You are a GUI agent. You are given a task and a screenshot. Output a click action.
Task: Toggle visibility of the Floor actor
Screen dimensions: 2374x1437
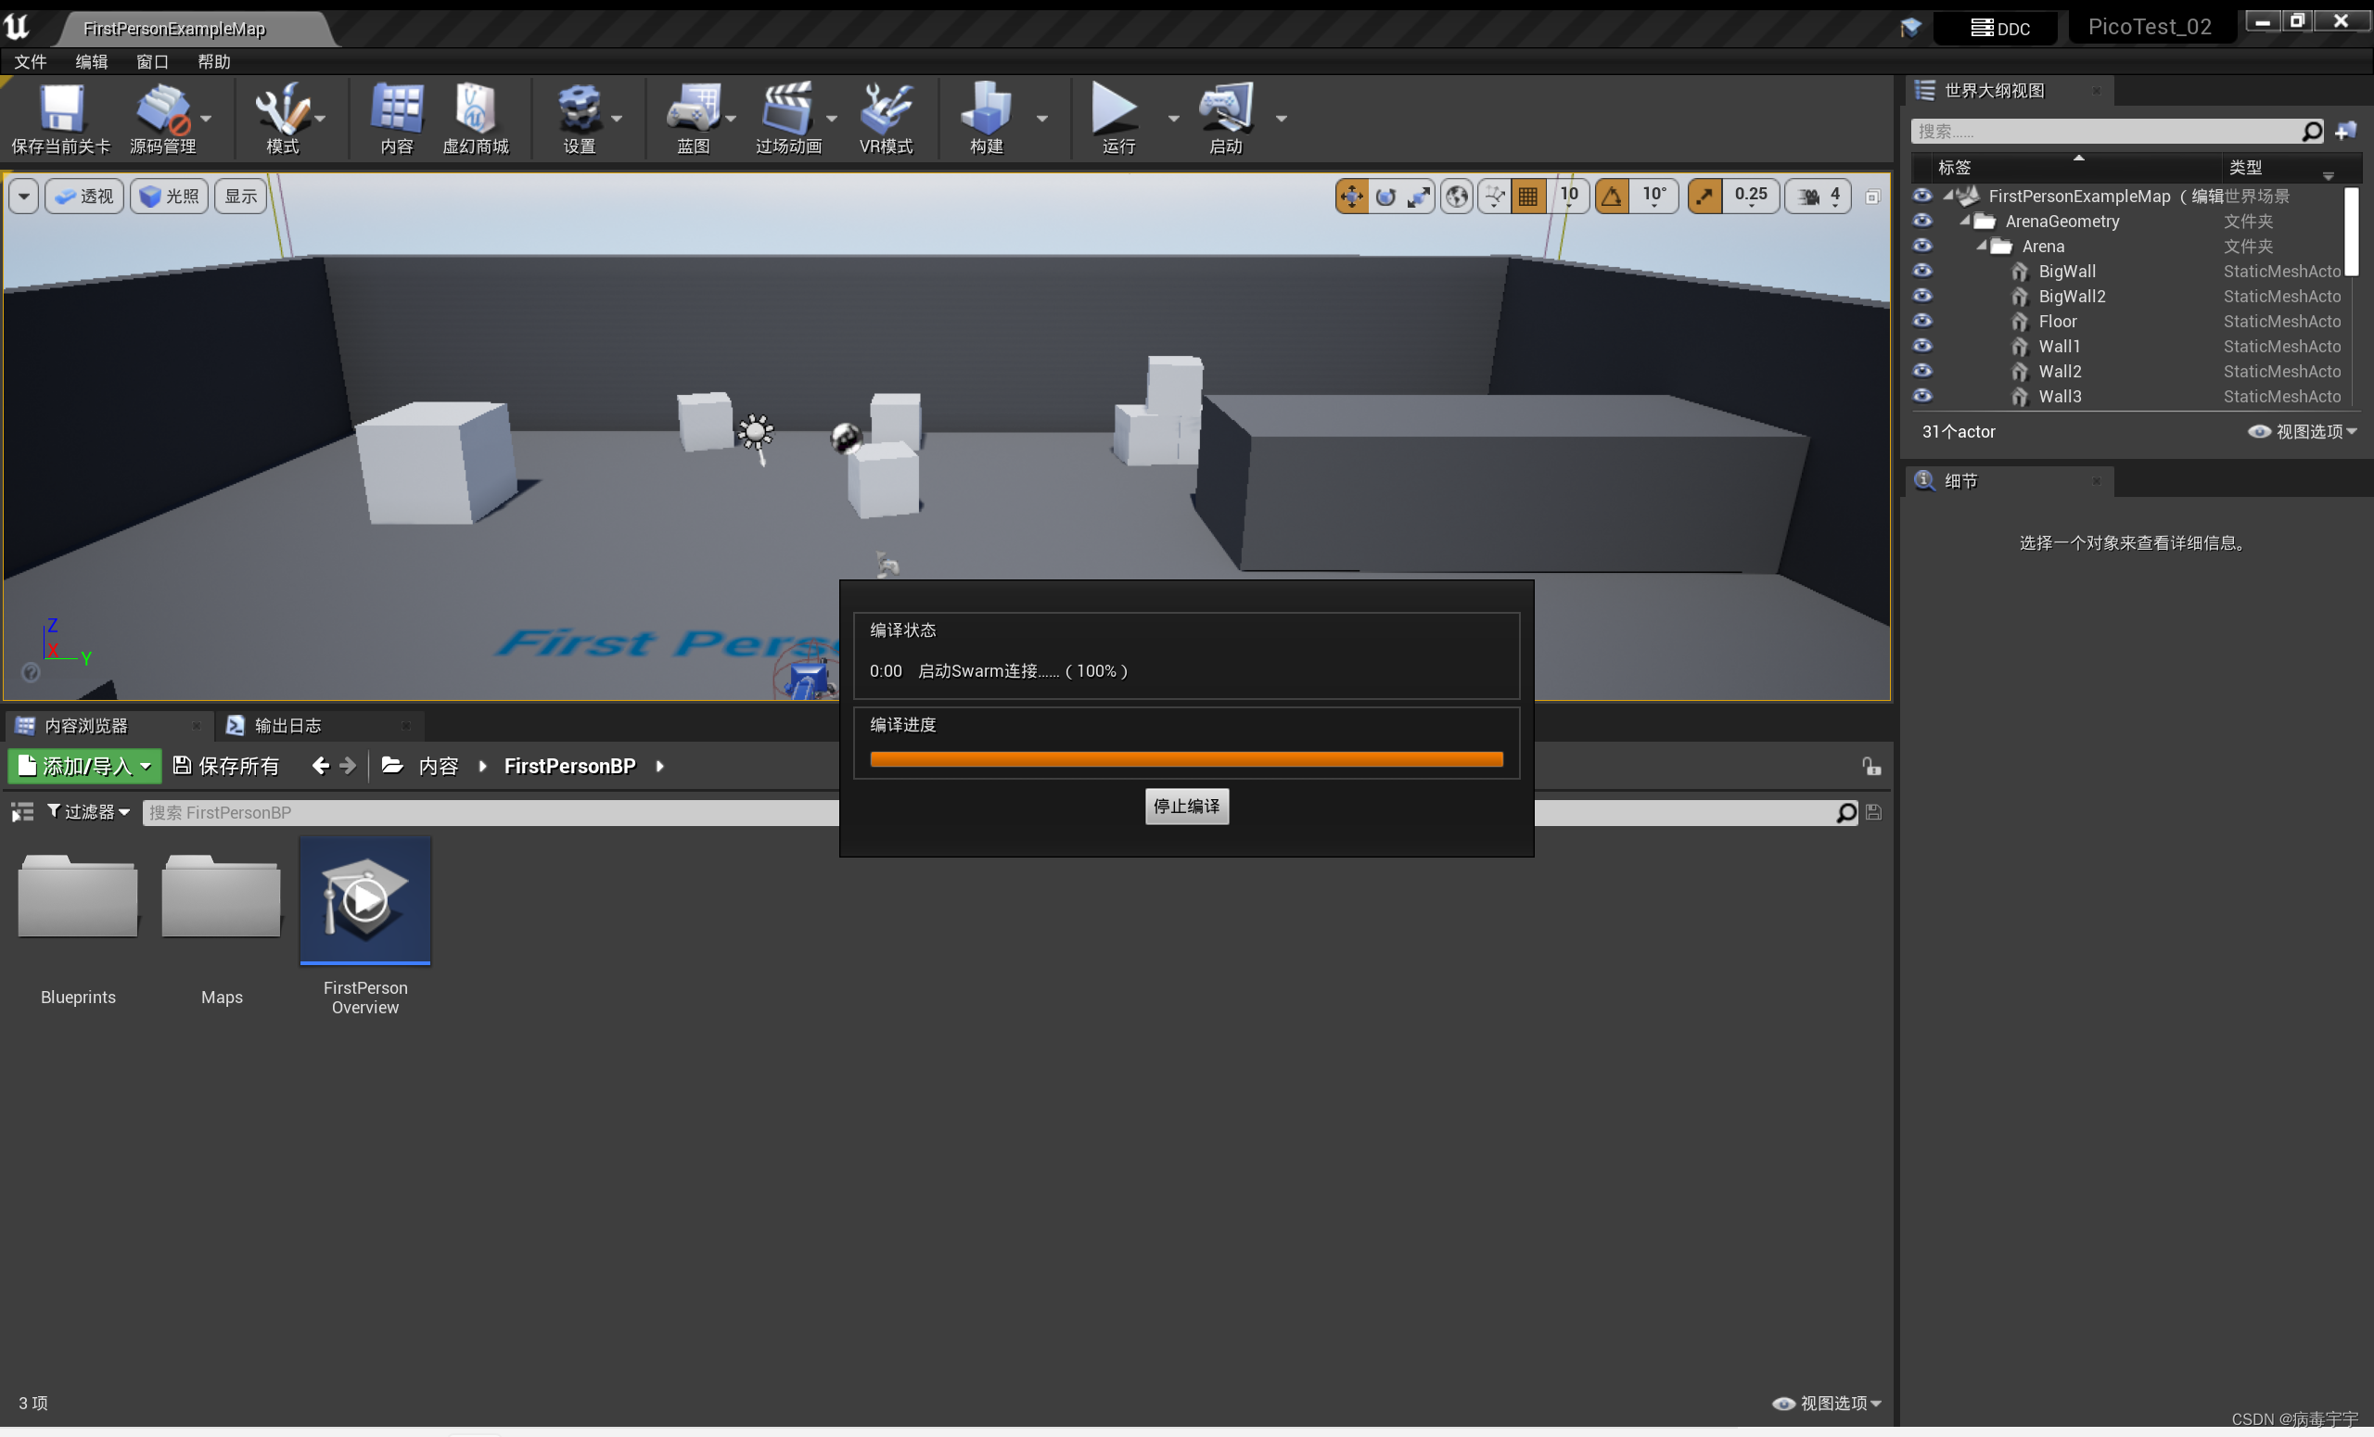pos(1922,321)
